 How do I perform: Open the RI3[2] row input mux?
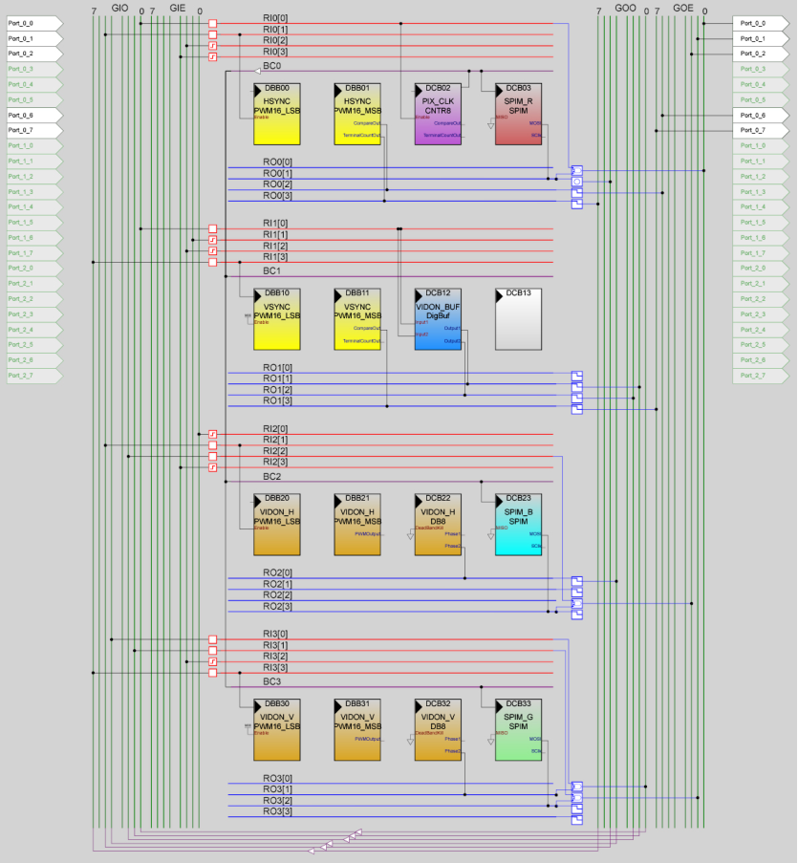click(213, 661)
